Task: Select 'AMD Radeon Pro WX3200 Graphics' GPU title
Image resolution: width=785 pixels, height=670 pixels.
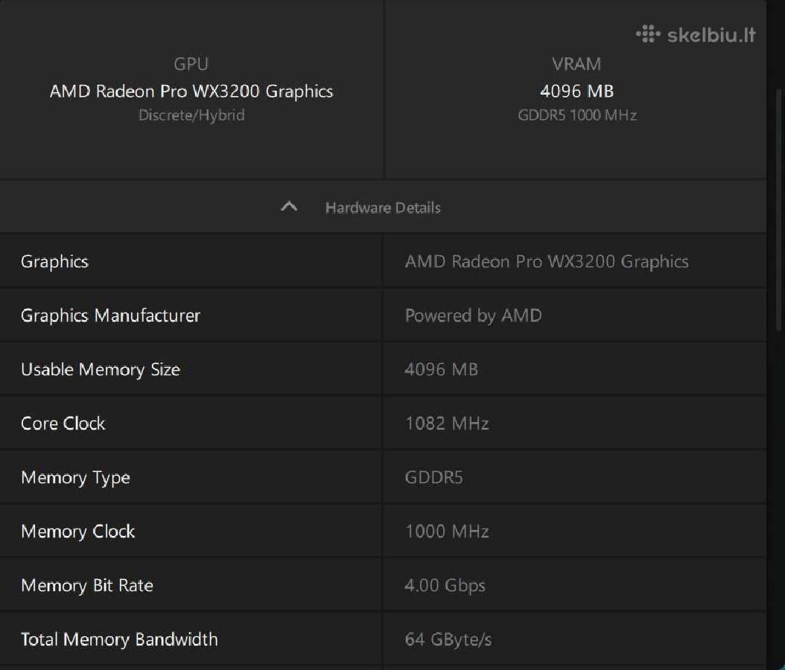Action: point(191,91)
